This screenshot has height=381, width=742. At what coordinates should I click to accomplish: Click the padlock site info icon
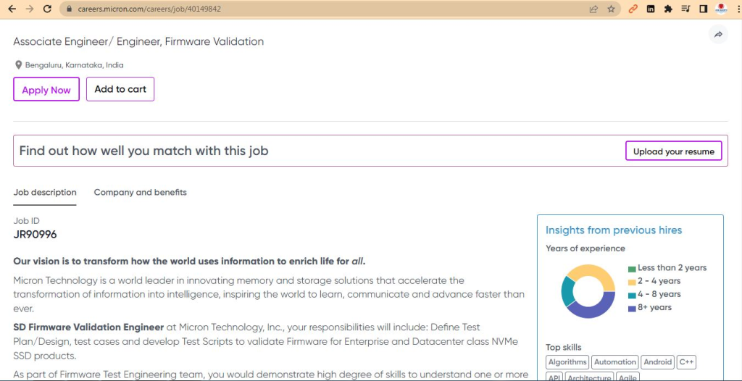pos(70,9)
